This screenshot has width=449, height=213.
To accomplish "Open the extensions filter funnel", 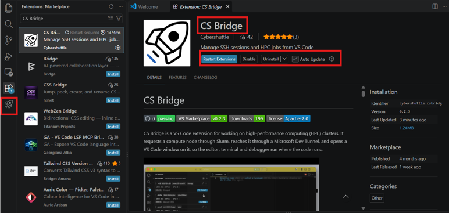I will tap(119, 19).
